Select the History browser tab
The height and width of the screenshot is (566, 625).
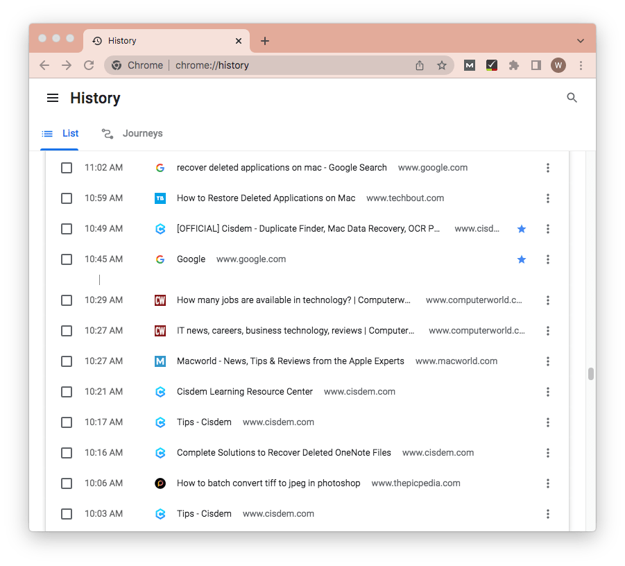pos(166,41)
